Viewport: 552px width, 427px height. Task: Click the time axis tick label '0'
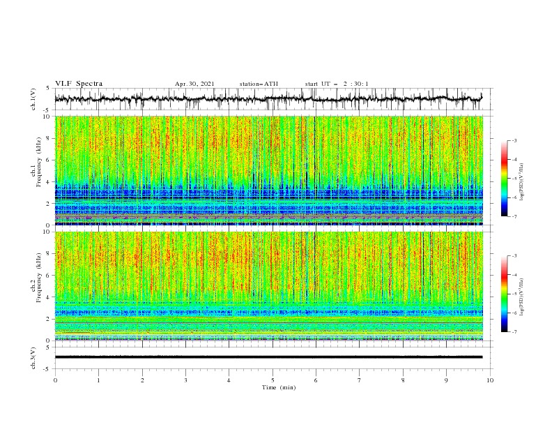pyautogui.click(x=55, y=380)
